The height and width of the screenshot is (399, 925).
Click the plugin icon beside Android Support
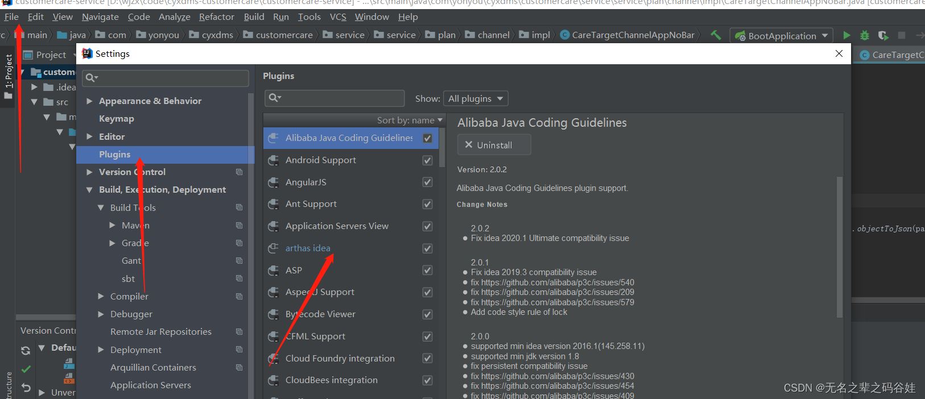(x=274, y=160)
